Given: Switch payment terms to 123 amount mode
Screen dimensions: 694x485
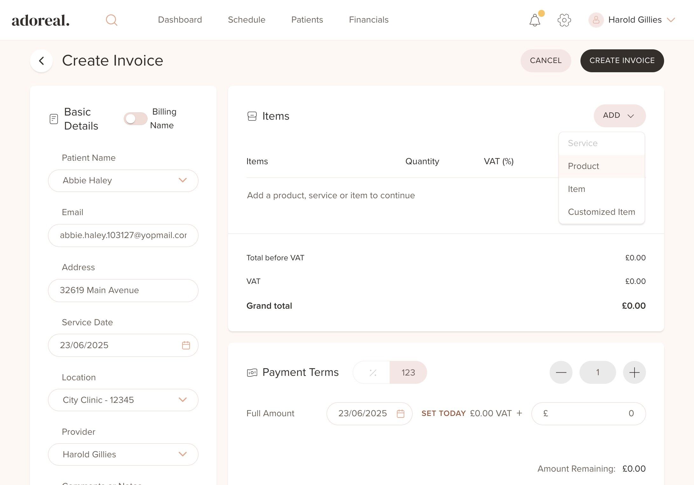Looking at the screenshot, I should pos(408,372).
